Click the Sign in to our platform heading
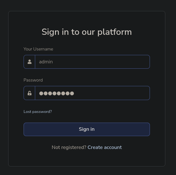Image resolution: width=176 pixels, height=175 pixels. [87, 32]
